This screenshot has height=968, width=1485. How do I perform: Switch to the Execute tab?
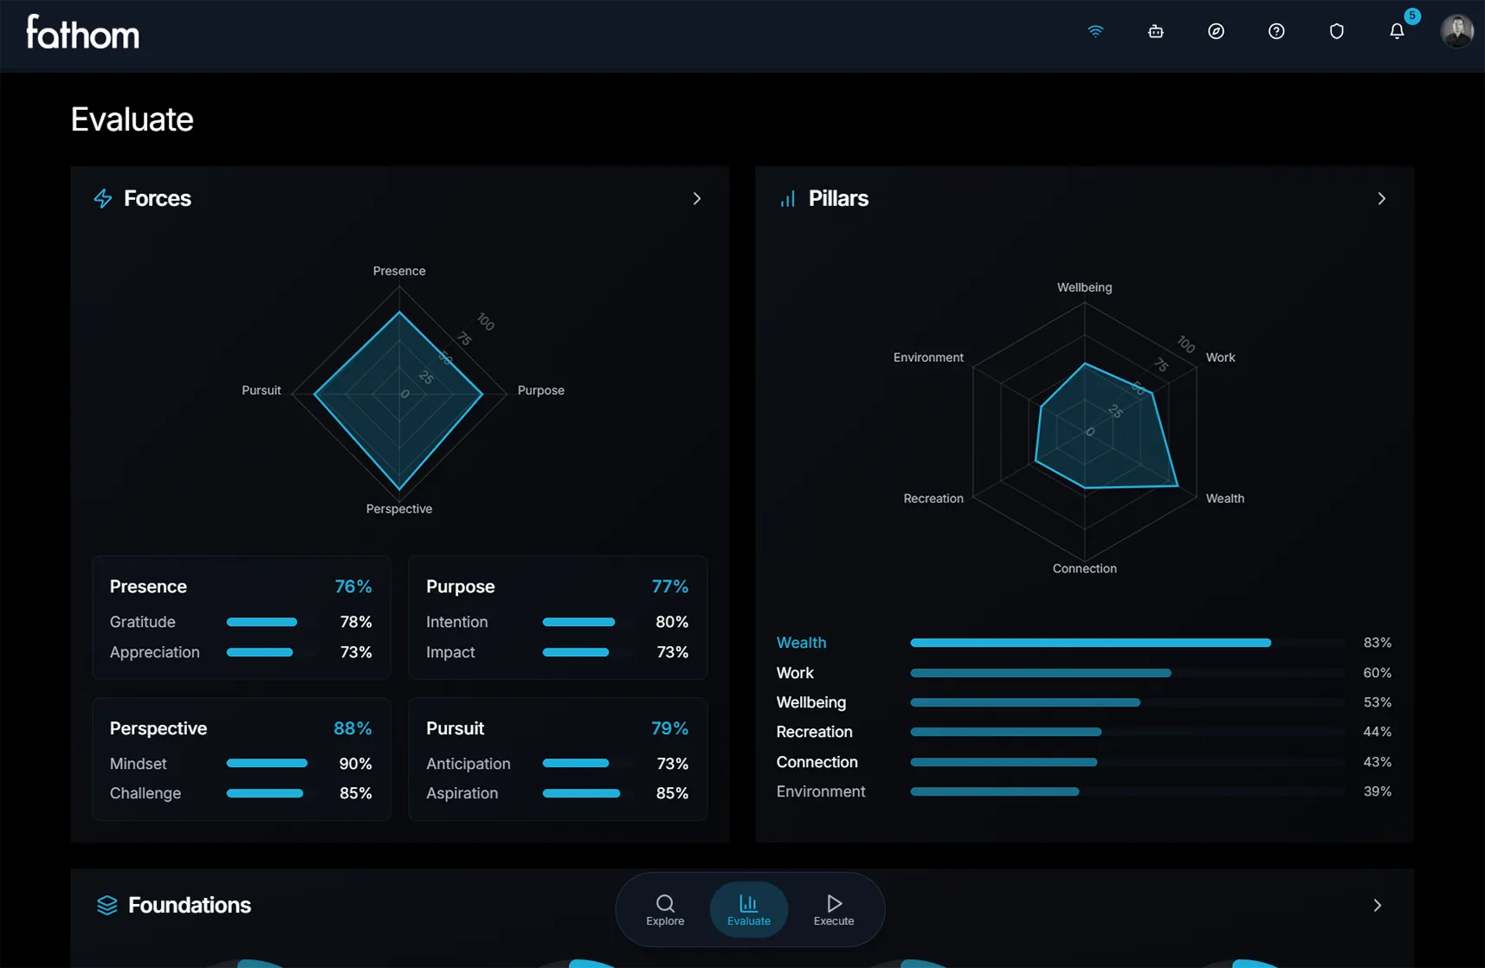tap(834, 909)
